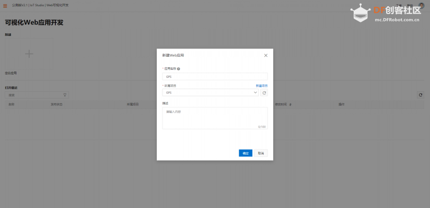Click the plus tile for a blank application
The height and width of the screenshot is (208, 430).
coord(29,54)
